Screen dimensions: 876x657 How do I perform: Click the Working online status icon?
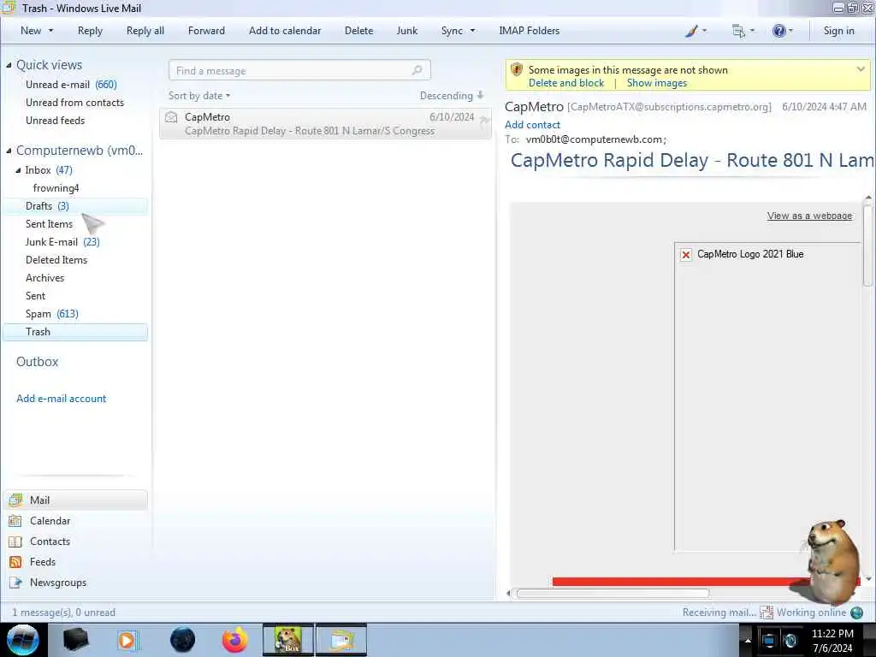coord(857,613)
